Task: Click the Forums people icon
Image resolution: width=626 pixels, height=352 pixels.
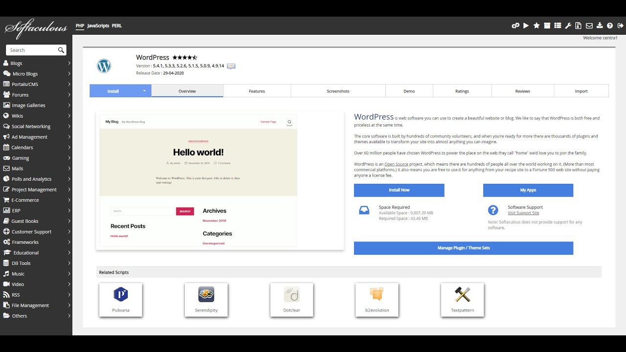Action: [6, 94]
